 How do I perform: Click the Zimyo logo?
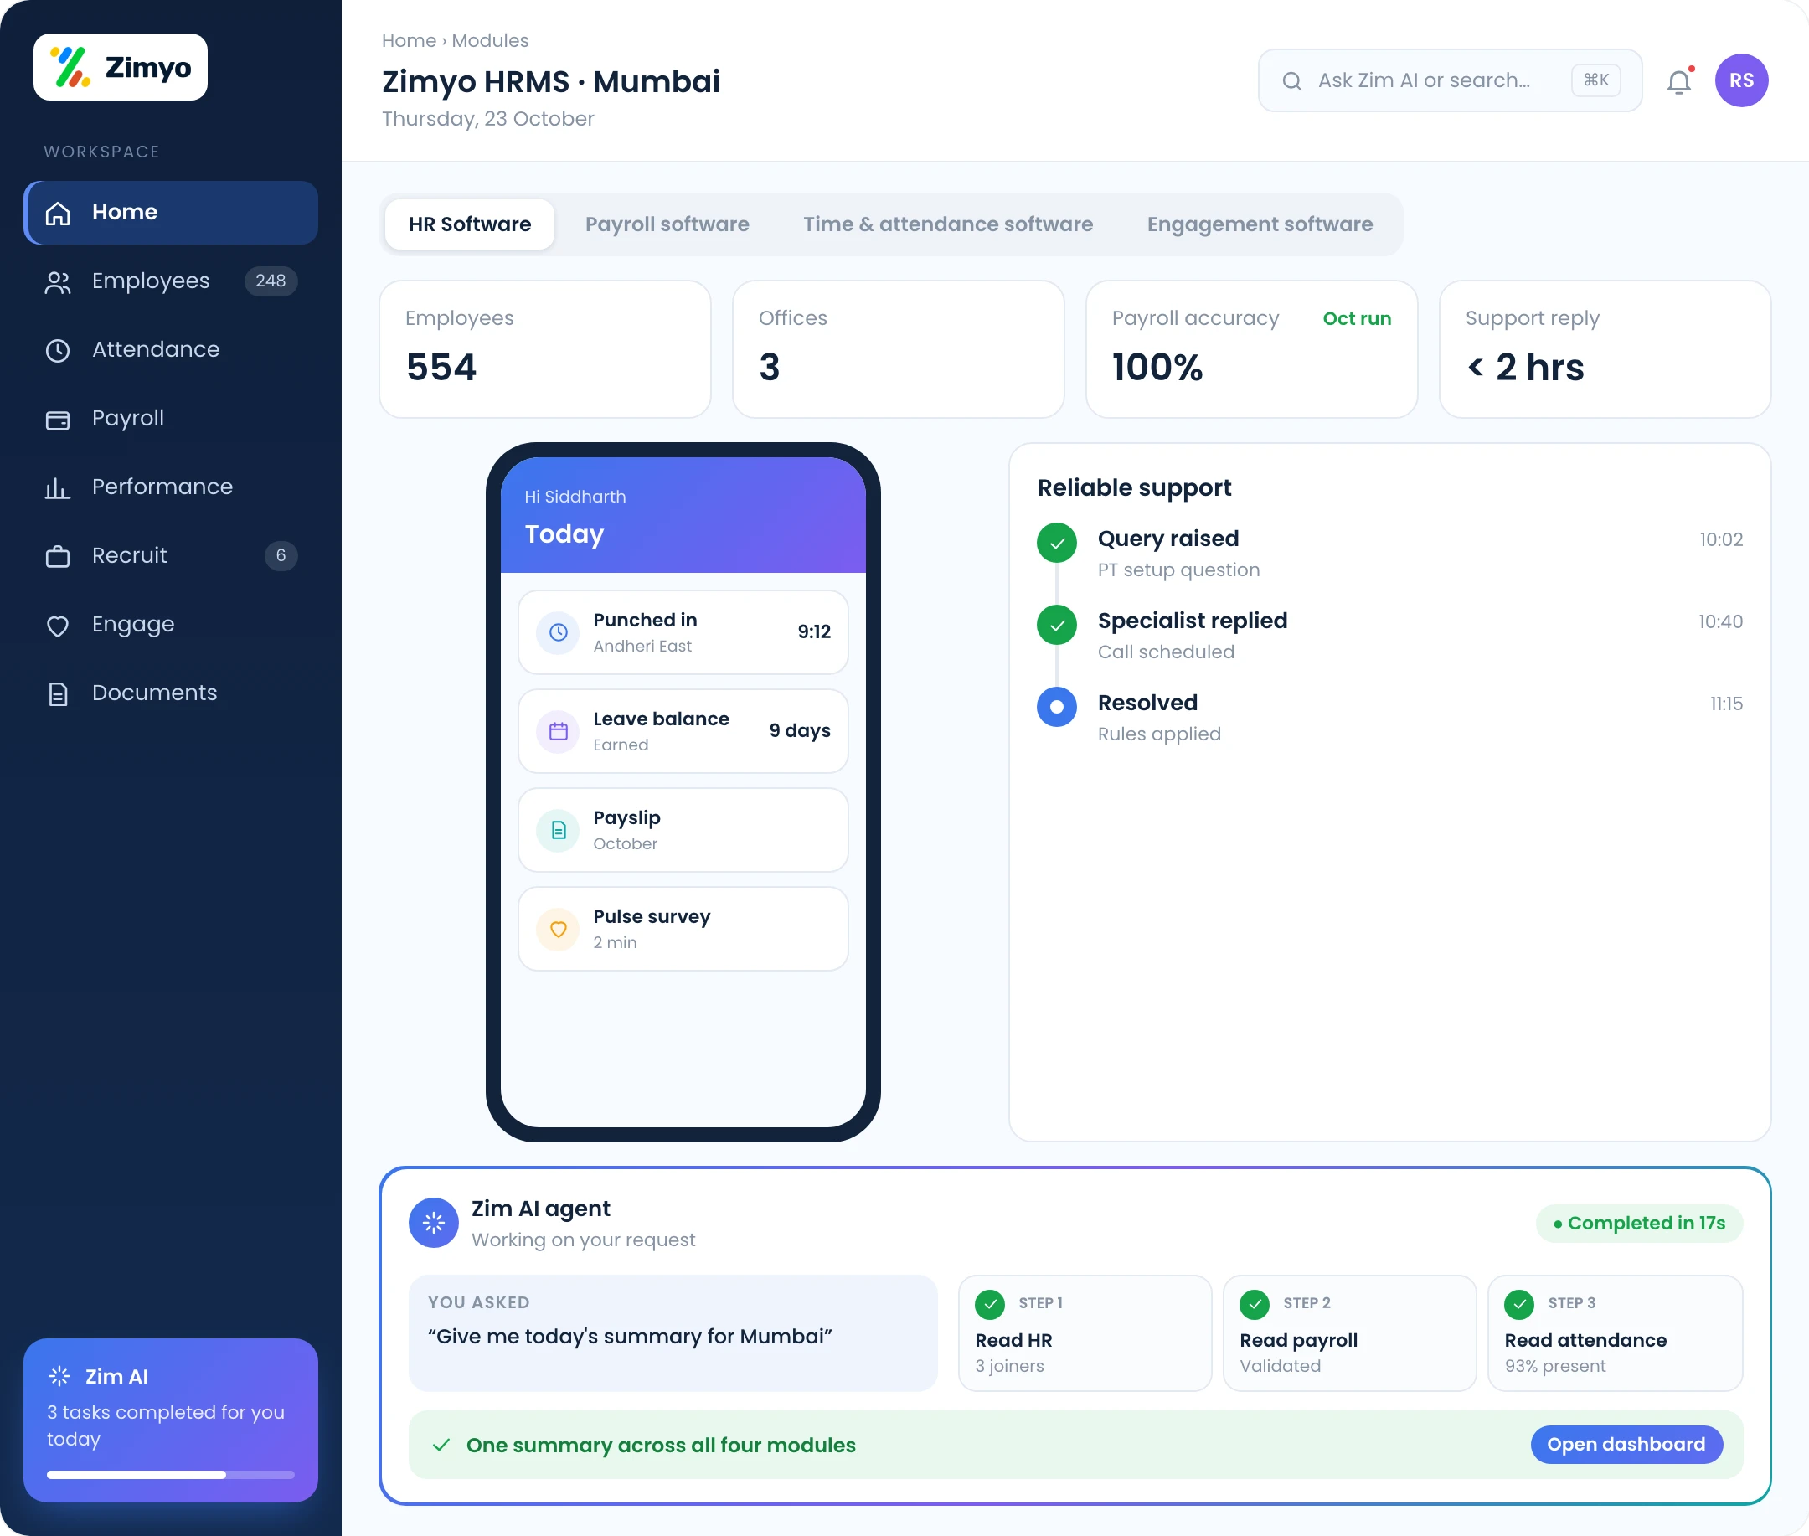click(x=120, y=67)
